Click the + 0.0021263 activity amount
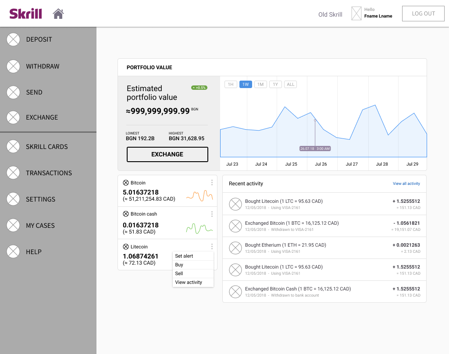This screenshot has width=449, height=354. point(406,245)
